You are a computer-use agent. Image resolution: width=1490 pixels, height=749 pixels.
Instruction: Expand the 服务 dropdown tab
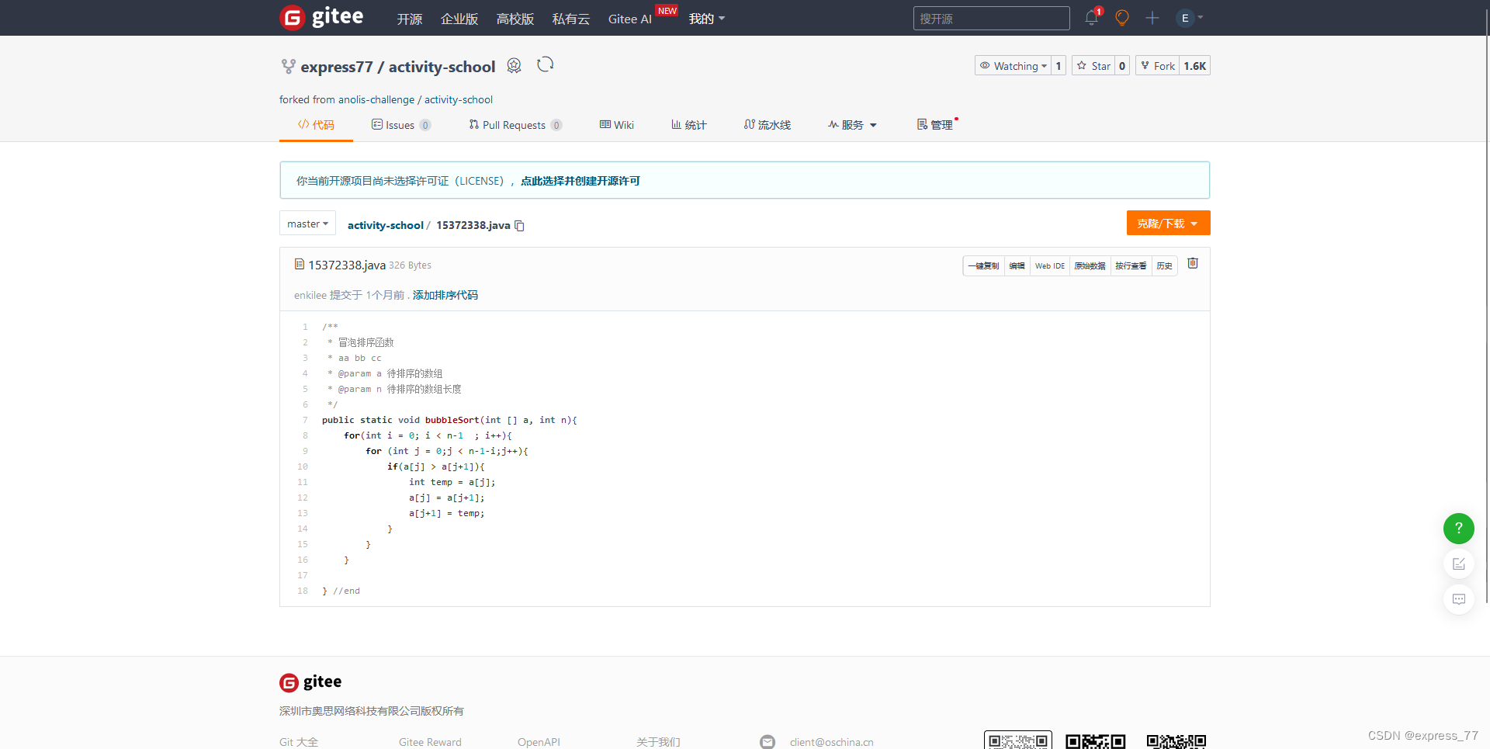click(852, 125)
